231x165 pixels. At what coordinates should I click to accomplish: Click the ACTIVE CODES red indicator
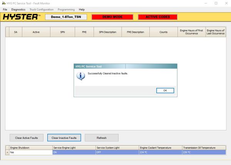[157, 17]
